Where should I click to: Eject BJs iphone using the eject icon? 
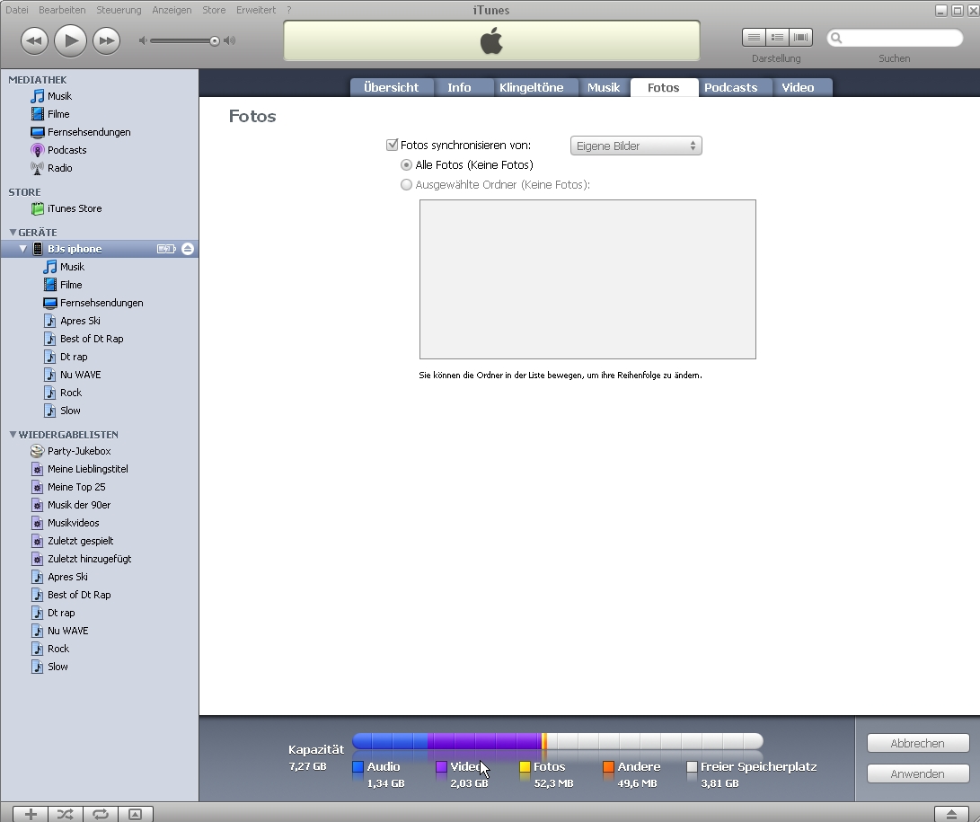click(x=188, y=249)
